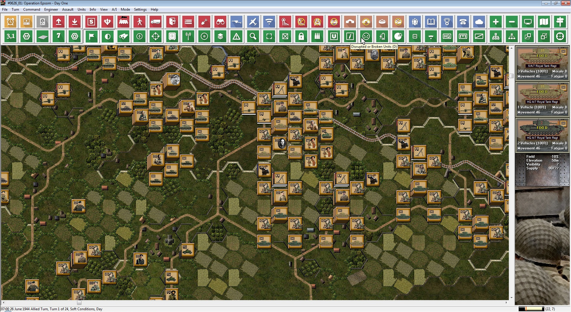Click the red truck transport icon

156,22
